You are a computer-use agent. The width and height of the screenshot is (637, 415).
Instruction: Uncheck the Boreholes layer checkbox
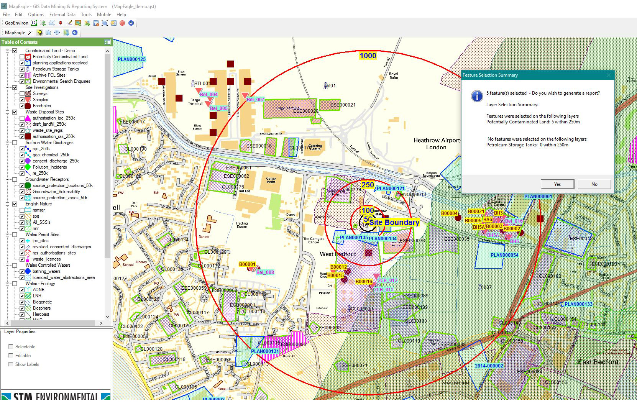(x=22, y=106)
